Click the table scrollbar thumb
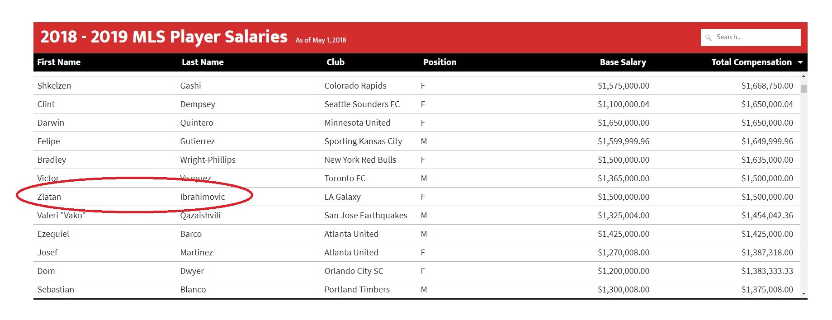The width and height of the screenshot is (832, 320). (804, 89)
